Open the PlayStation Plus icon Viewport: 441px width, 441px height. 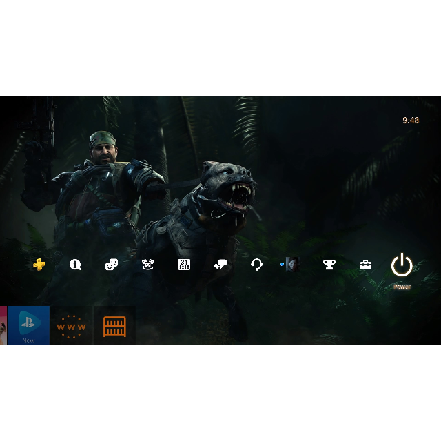tap(39, 265)
